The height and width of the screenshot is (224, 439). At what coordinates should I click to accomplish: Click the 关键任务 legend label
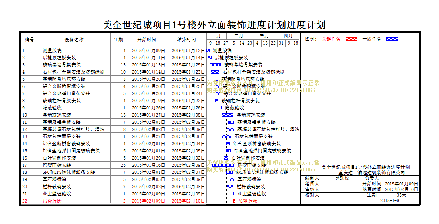tap(331, 39)
